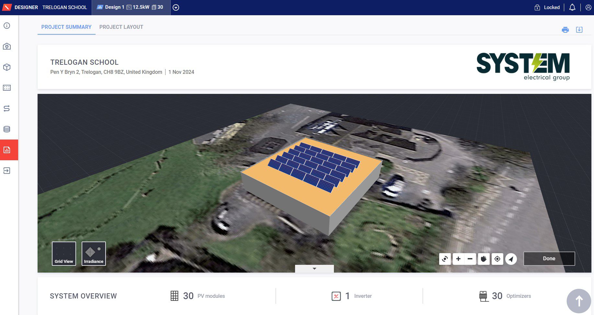Zoom in with the plus map button
Screen dimensions: 594x315
pyautogui.click(x=458, y=259)
